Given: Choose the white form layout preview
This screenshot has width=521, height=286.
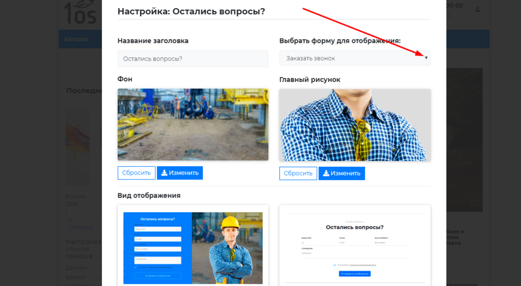Looking at the screenshot, I should [355, 246].
